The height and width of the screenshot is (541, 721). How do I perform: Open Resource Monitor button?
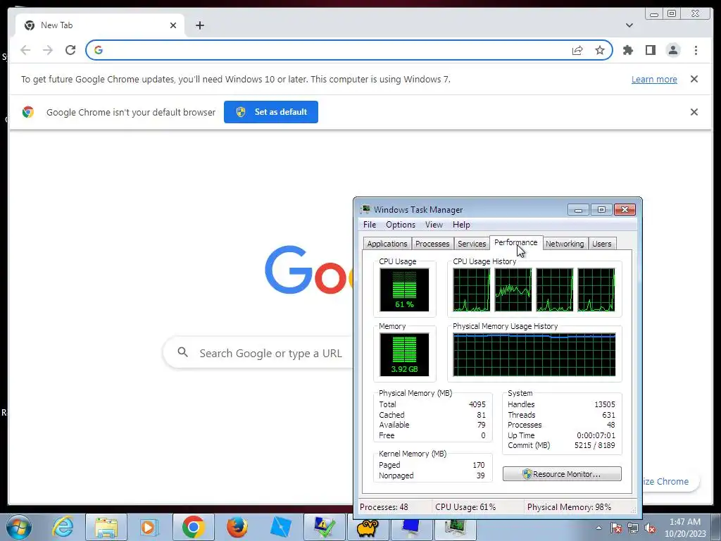point(562,474)
